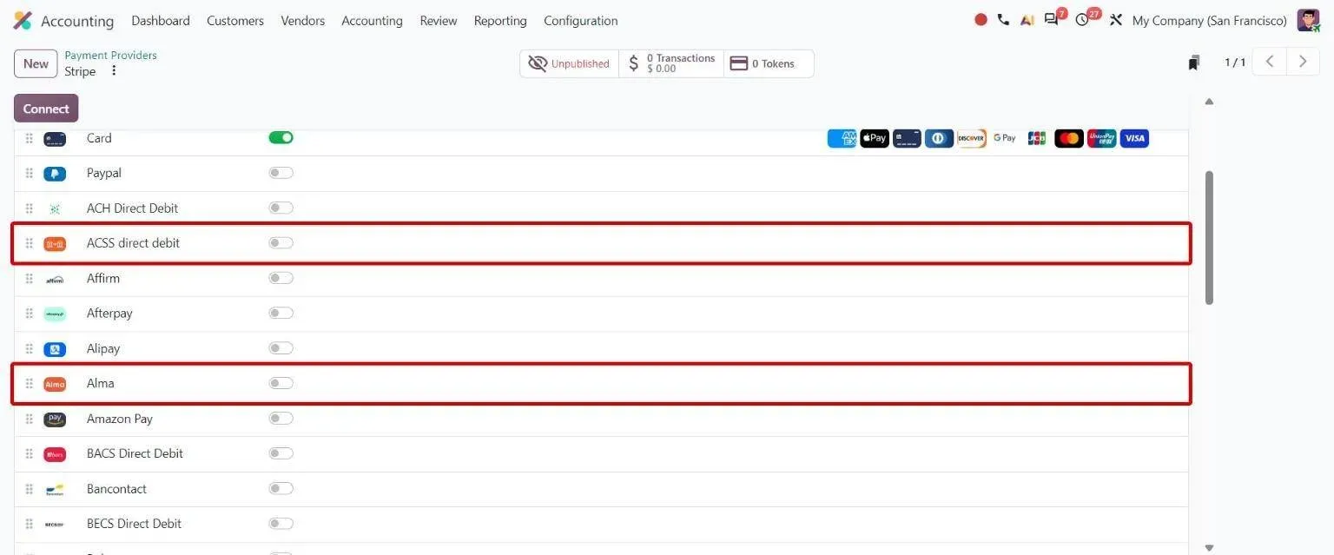Disable the Card payment method toggle

pos(281,137)
